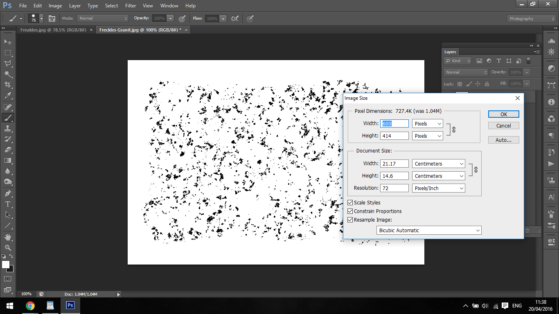This screenshot has height=314, width=559.
Task: Select the Clone Stamp tool
Action: tap(8, 128)
